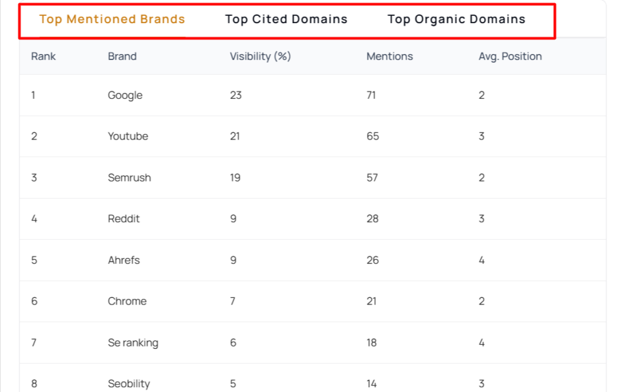
Task: Click the Rank column header
Action: tap(43, 56)
